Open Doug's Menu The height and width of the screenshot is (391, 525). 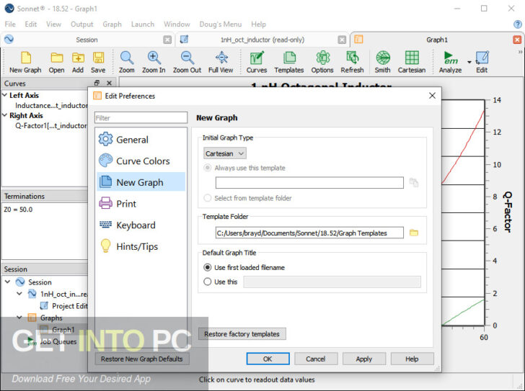click(x=221, y=24)
